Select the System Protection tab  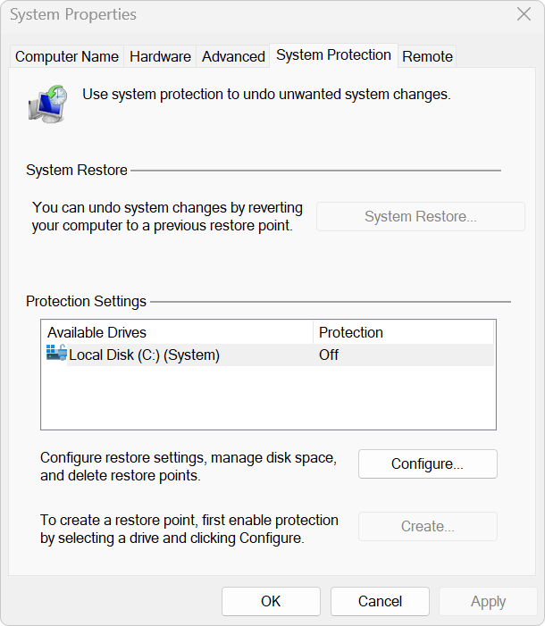333,55
